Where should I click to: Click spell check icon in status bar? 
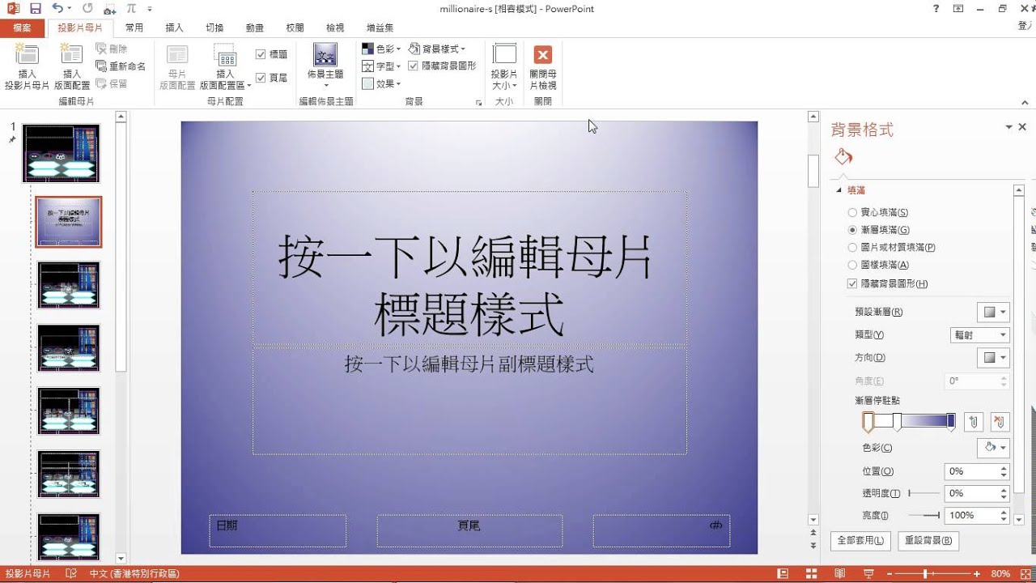[71, 574]
